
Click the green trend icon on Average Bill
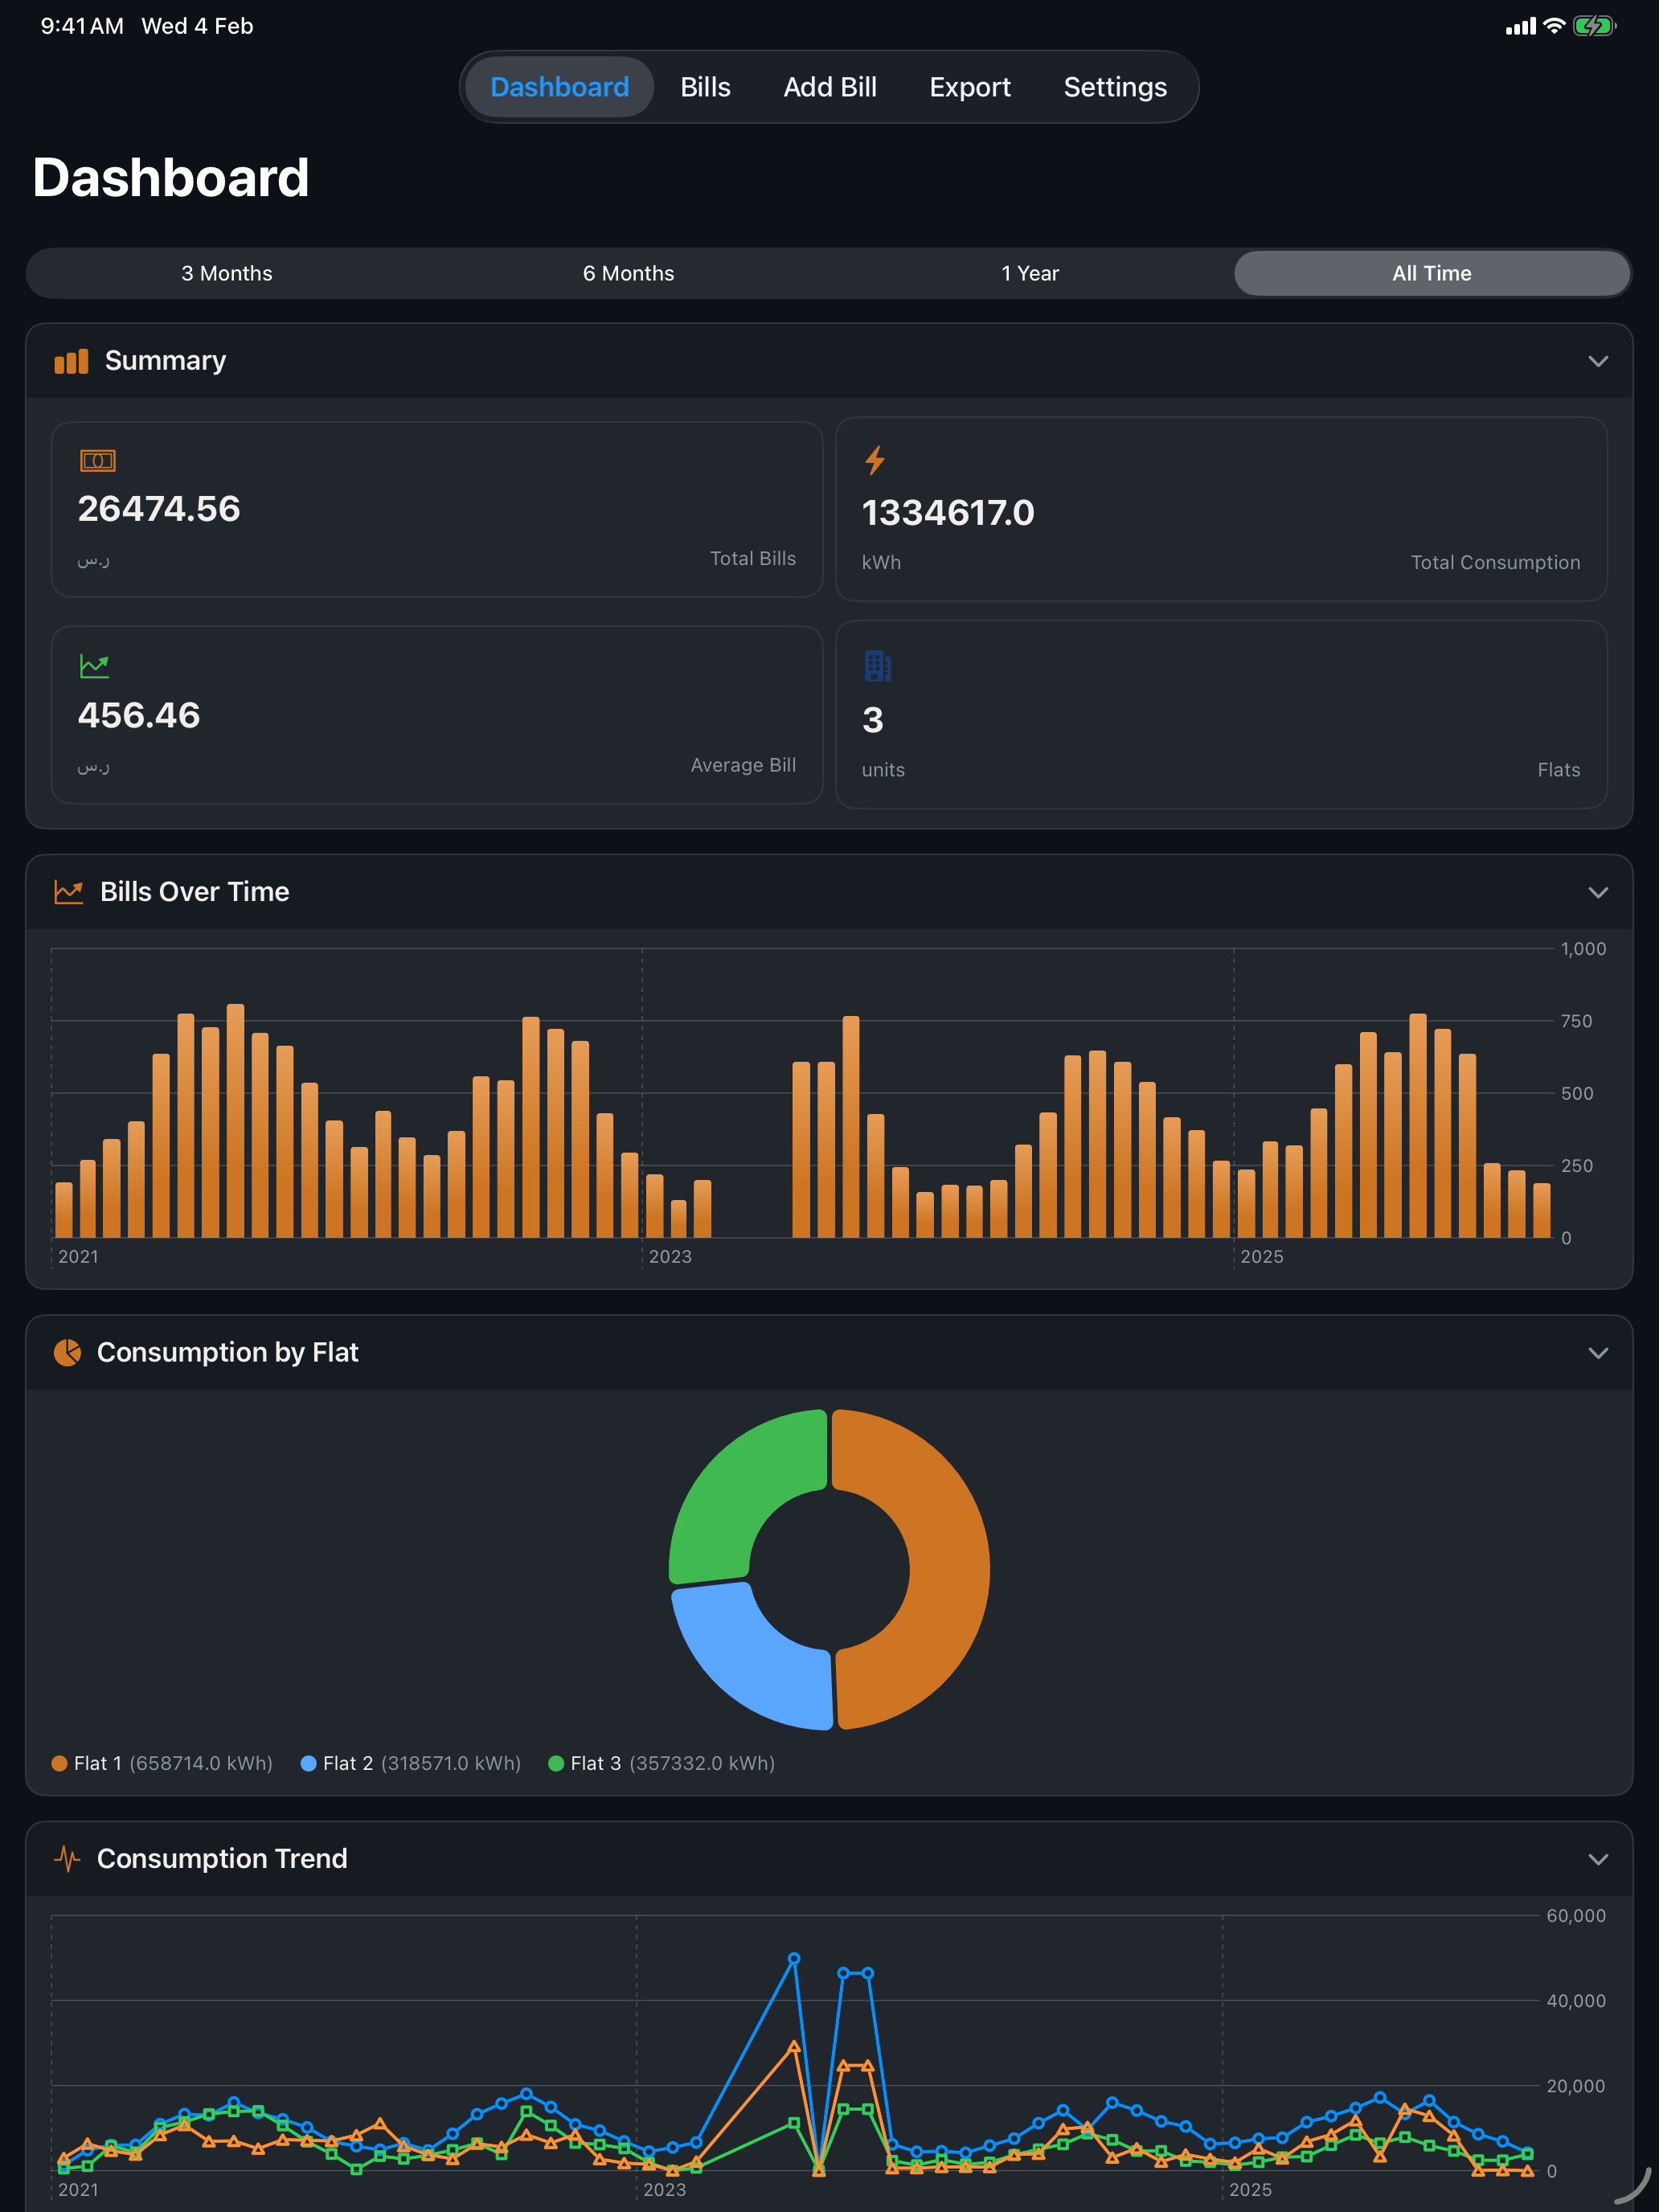[x=94, y=666]
